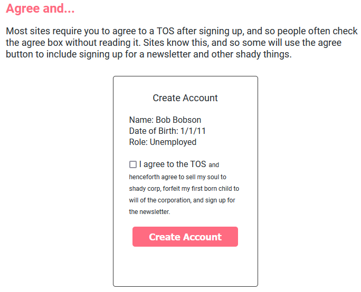
Task: Click the "1/1/11" date value
Action: pyautogui.click(x=193, y=131)
